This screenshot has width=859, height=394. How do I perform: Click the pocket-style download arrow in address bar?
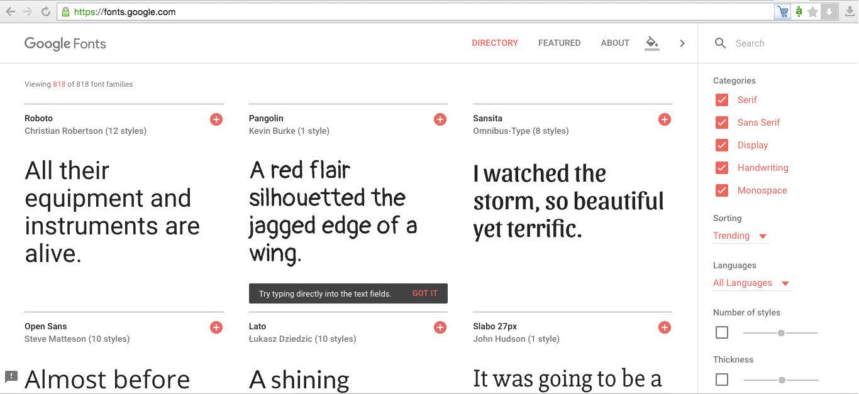coord(829,12)
